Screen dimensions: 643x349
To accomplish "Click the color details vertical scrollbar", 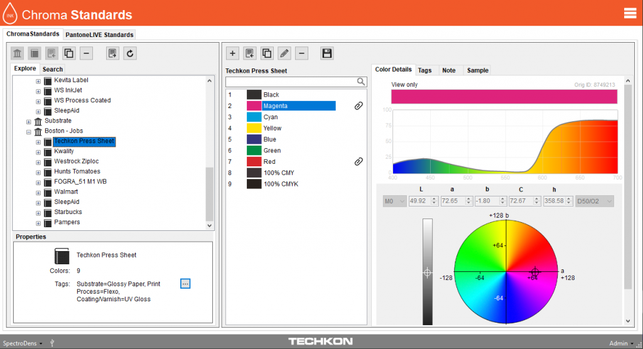I will click(628, 186).
